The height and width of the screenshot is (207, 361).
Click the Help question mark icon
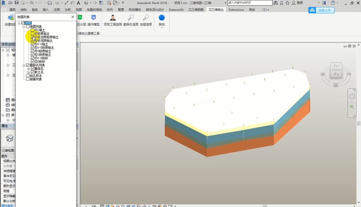(333, 3)
